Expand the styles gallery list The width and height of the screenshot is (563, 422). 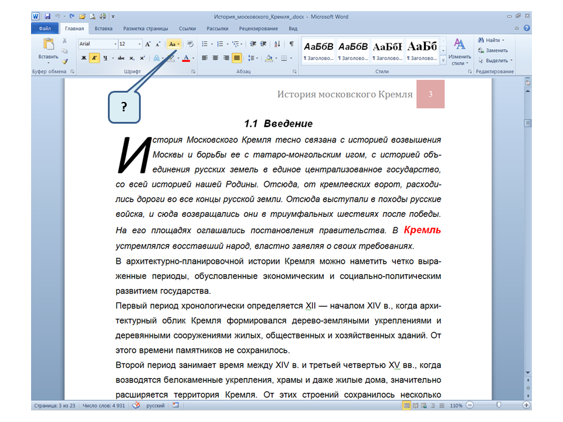tap(443, 59)
